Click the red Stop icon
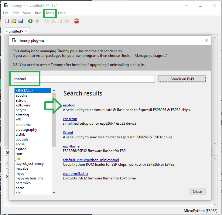 [77, 21]
